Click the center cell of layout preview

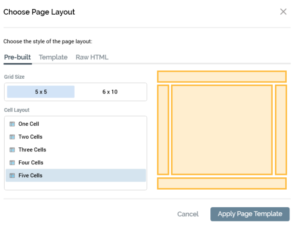(221, 130)
